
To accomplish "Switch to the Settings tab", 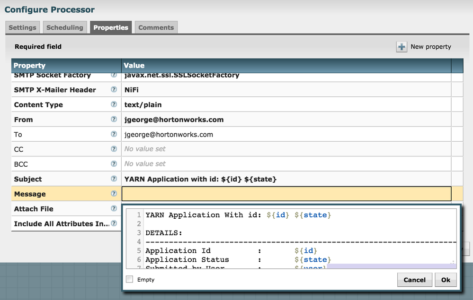I will [x=22, y=27].
